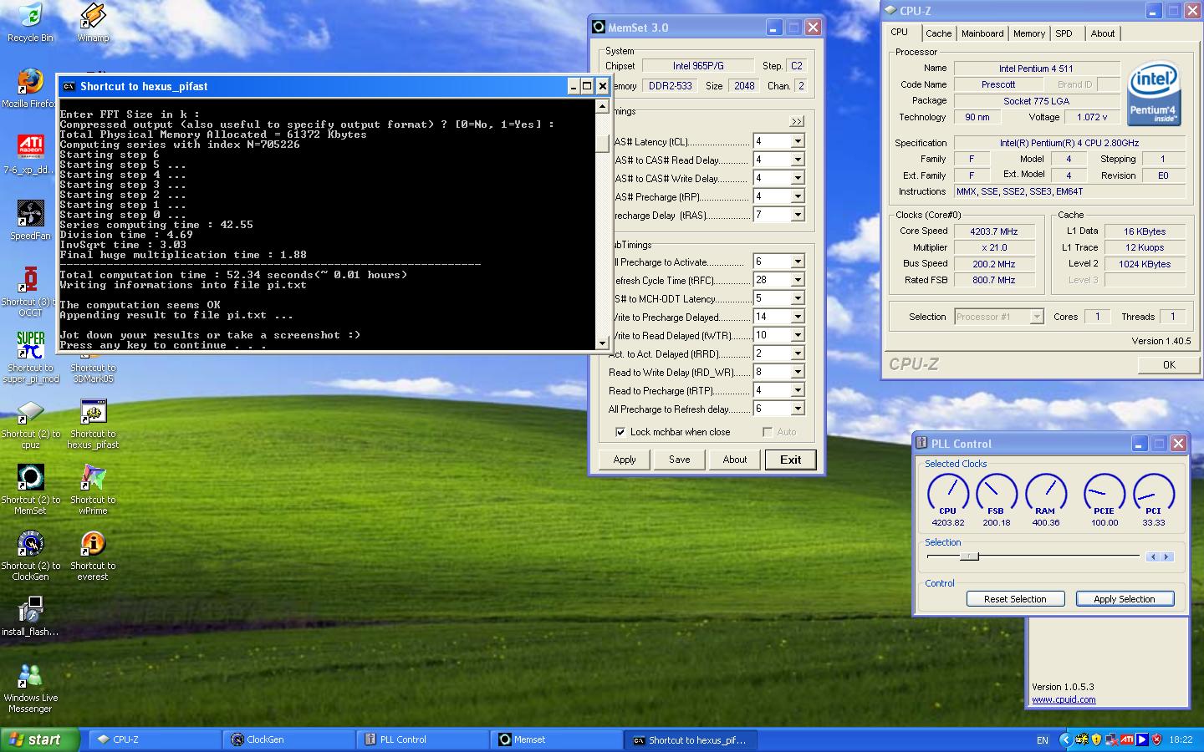
Task: Select the wPrime shortcut icon
Action: coord(93,489)
